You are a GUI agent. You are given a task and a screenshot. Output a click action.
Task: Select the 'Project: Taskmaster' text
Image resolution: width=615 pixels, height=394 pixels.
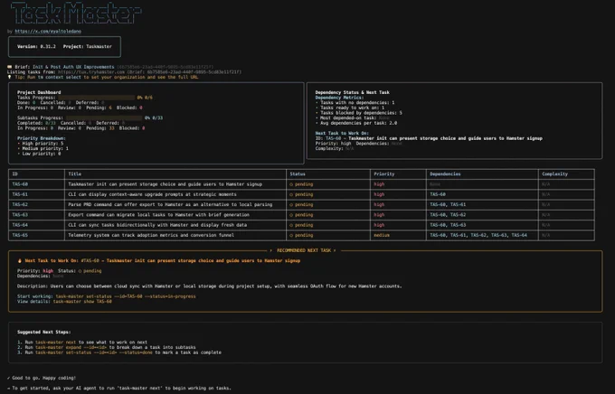[88, 46]
